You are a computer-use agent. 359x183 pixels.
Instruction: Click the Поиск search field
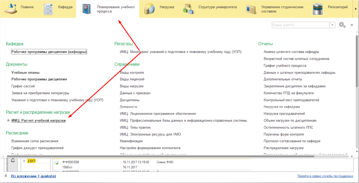(x=300, y=25)
